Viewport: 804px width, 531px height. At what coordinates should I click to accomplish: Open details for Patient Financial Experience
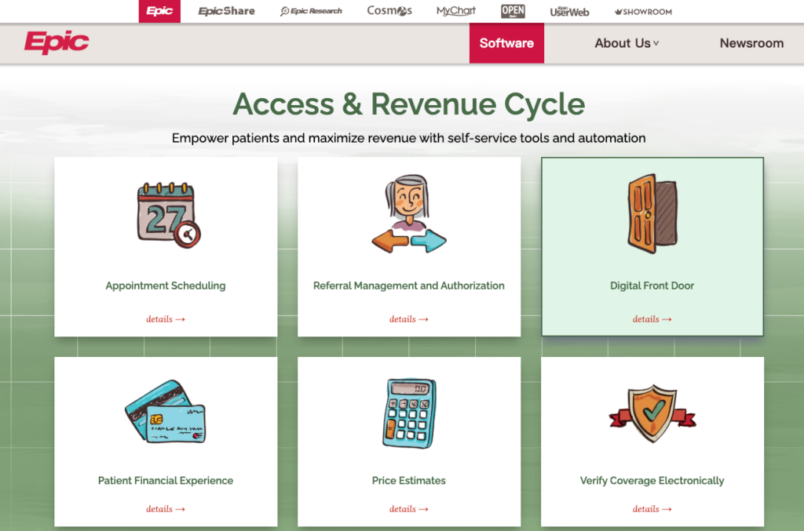165,508
